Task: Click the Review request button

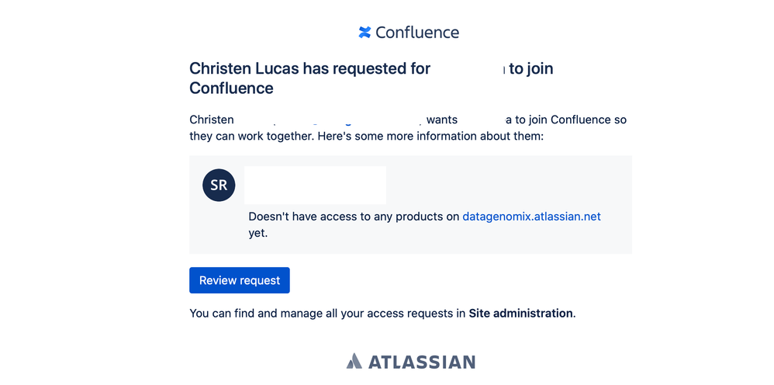Action: pyautogui.click(x=240, y=280)
